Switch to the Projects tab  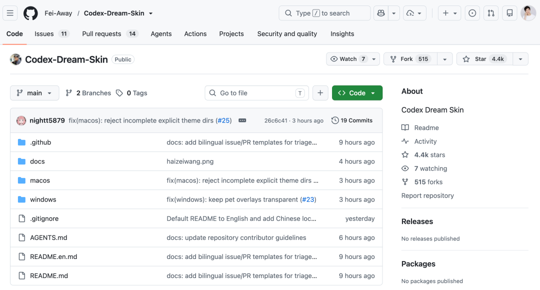pyautogui.click(x=231, y=34)
